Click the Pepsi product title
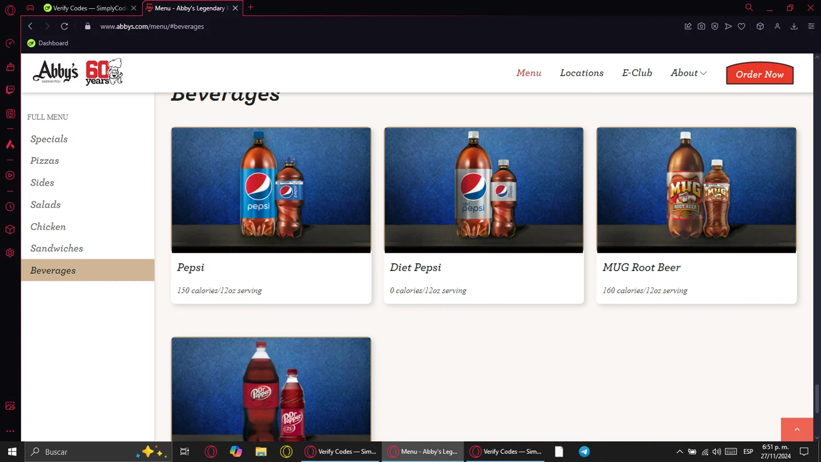This screenshot has width=821, height=462. point(190,268)
